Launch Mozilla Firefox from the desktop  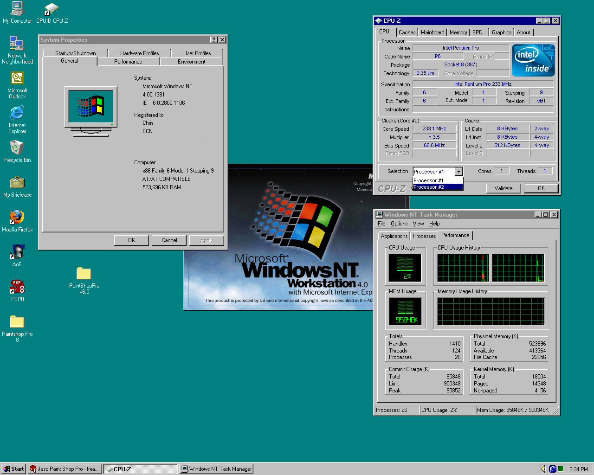[x=17, y=217]
